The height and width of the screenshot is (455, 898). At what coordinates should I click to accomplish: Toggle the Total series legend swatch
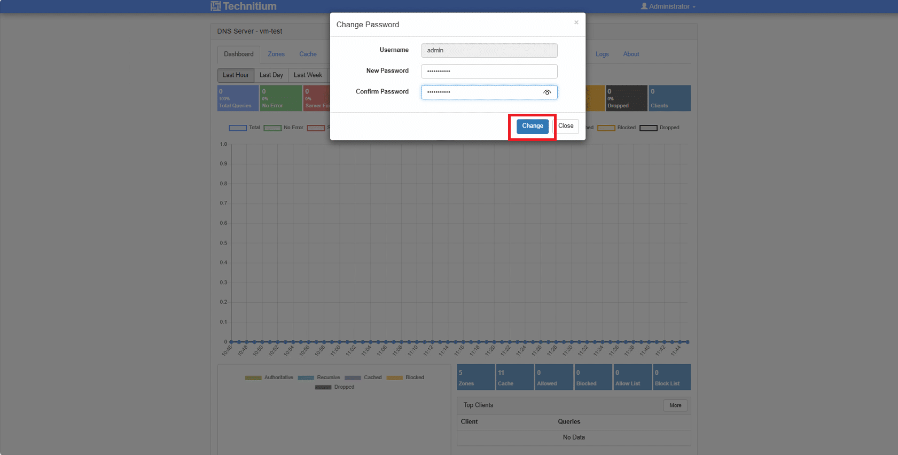238,128
